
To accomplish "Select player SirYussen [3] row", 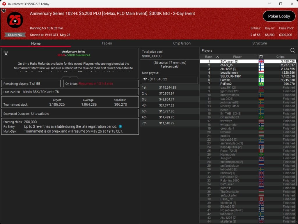I will click(248, 61).
